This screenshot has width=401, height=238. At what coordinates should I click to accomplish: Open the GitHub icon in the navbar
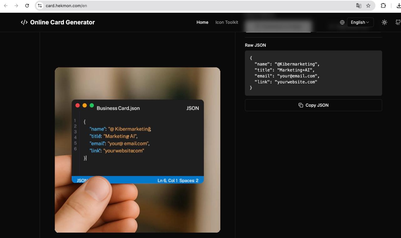point(398,22)
